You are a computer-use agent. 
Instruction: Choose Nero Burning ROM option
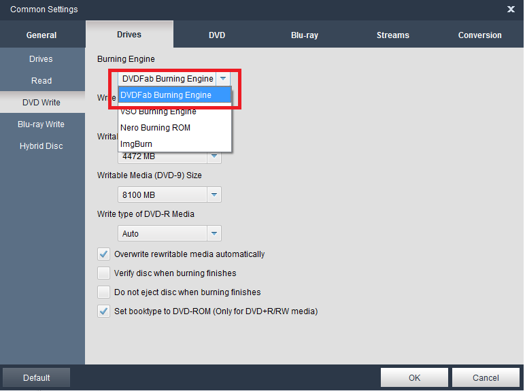tap(175, 128)
